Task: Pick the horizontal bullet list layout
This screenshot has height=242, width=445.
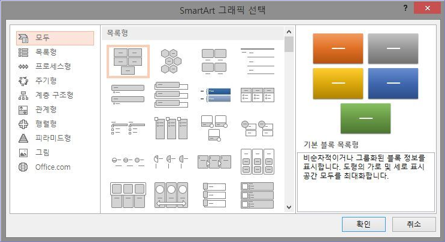Action: click(258, 95)
